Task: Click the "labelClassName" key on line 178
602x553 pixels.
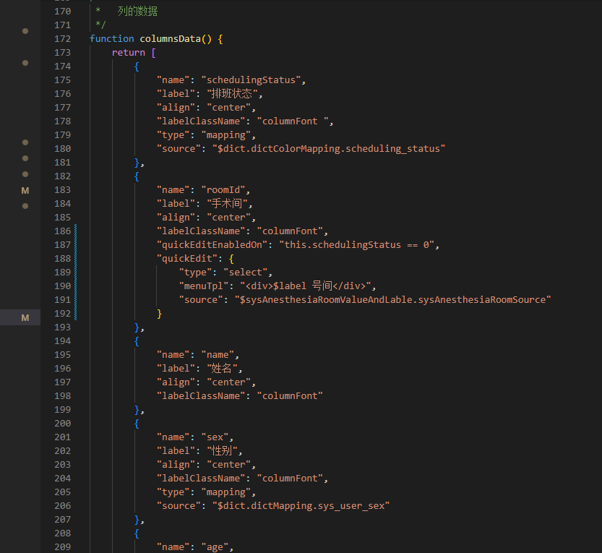Action: point(201,121)
